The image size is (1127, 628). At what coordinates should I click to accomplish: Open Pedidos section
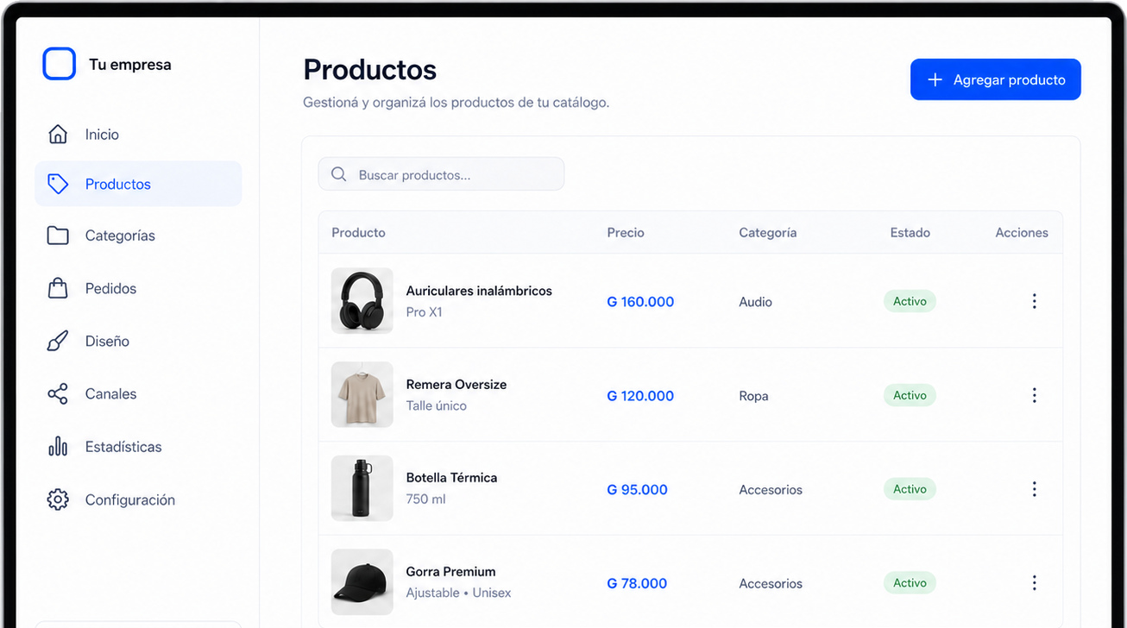pyautogui.click(x=138, y=288)
